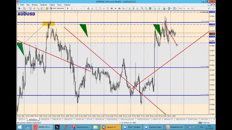Switch chart to Bar Chart mode
Image resolution: width=232 pixels, height=130 pixels.
point(130,8)
